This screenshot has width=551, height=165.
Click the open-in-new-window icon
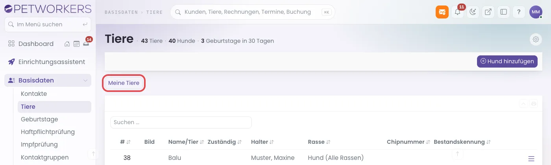click(488, 12)
